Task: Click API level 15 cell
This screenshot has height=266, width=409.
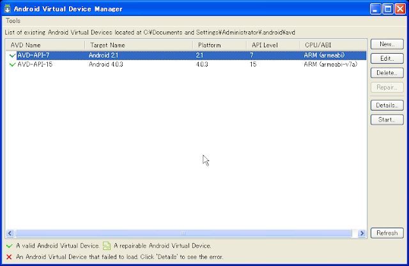Action: (253, 64)
